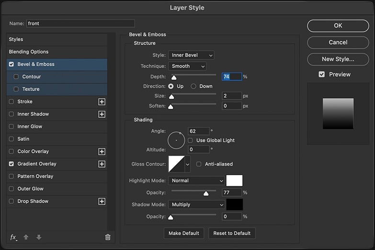Select the Color Overlay effect row
Image resolution: width=375 pixels, height=250 pixels.
click(57, 151)
